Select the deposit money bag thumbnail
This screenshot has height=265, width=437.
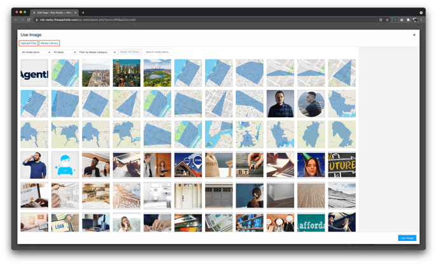pyautogui.click(x=218, y=165)
